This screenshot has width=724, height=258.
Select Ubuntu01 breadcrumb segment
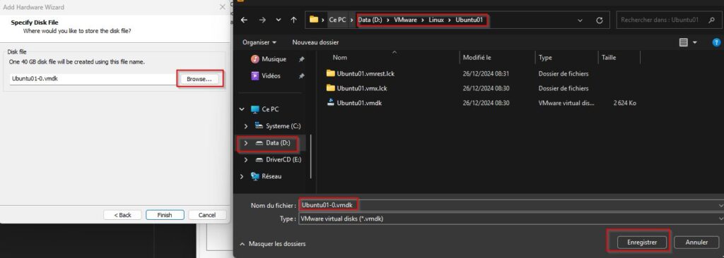469,20
